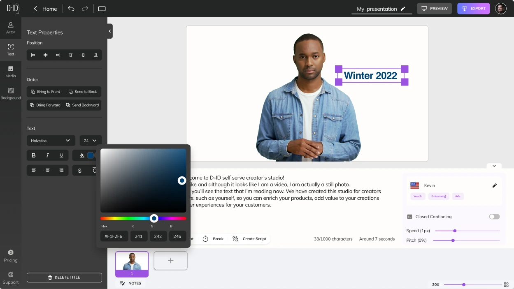Click Create Script

pyautogui.click(x=249, y=239)
